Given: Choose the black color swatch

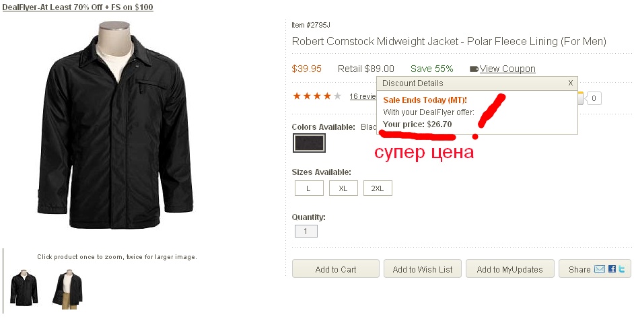Looking at the screenshot, I should (x=309, y=143).
